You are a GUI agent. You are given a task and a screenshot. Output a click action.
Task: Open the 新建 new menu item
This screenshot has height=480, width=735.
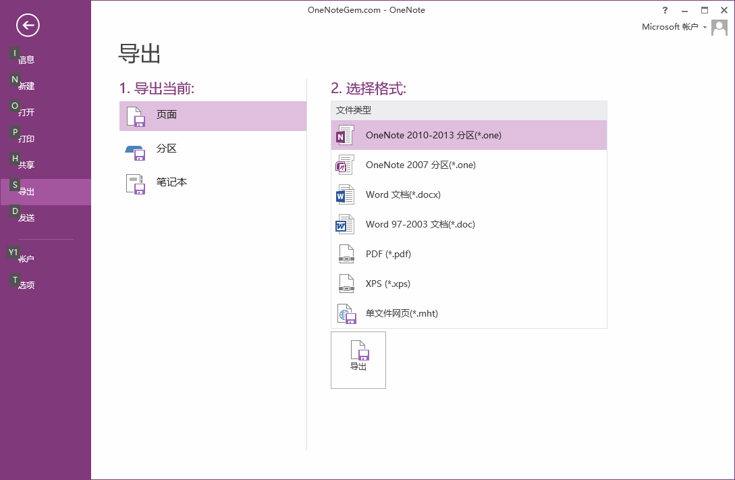27,86
